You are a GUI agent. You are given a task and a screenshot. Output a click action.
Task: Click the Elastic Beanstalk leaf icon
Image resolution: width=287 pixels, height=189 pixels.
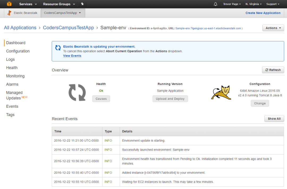click(9, 13)
